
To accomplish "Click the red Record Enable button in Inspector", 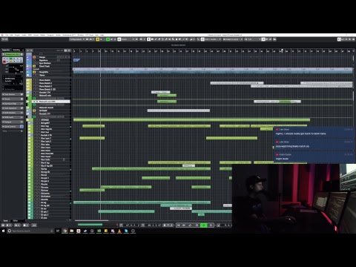I will pyautogui.click(x=4, y=62).
